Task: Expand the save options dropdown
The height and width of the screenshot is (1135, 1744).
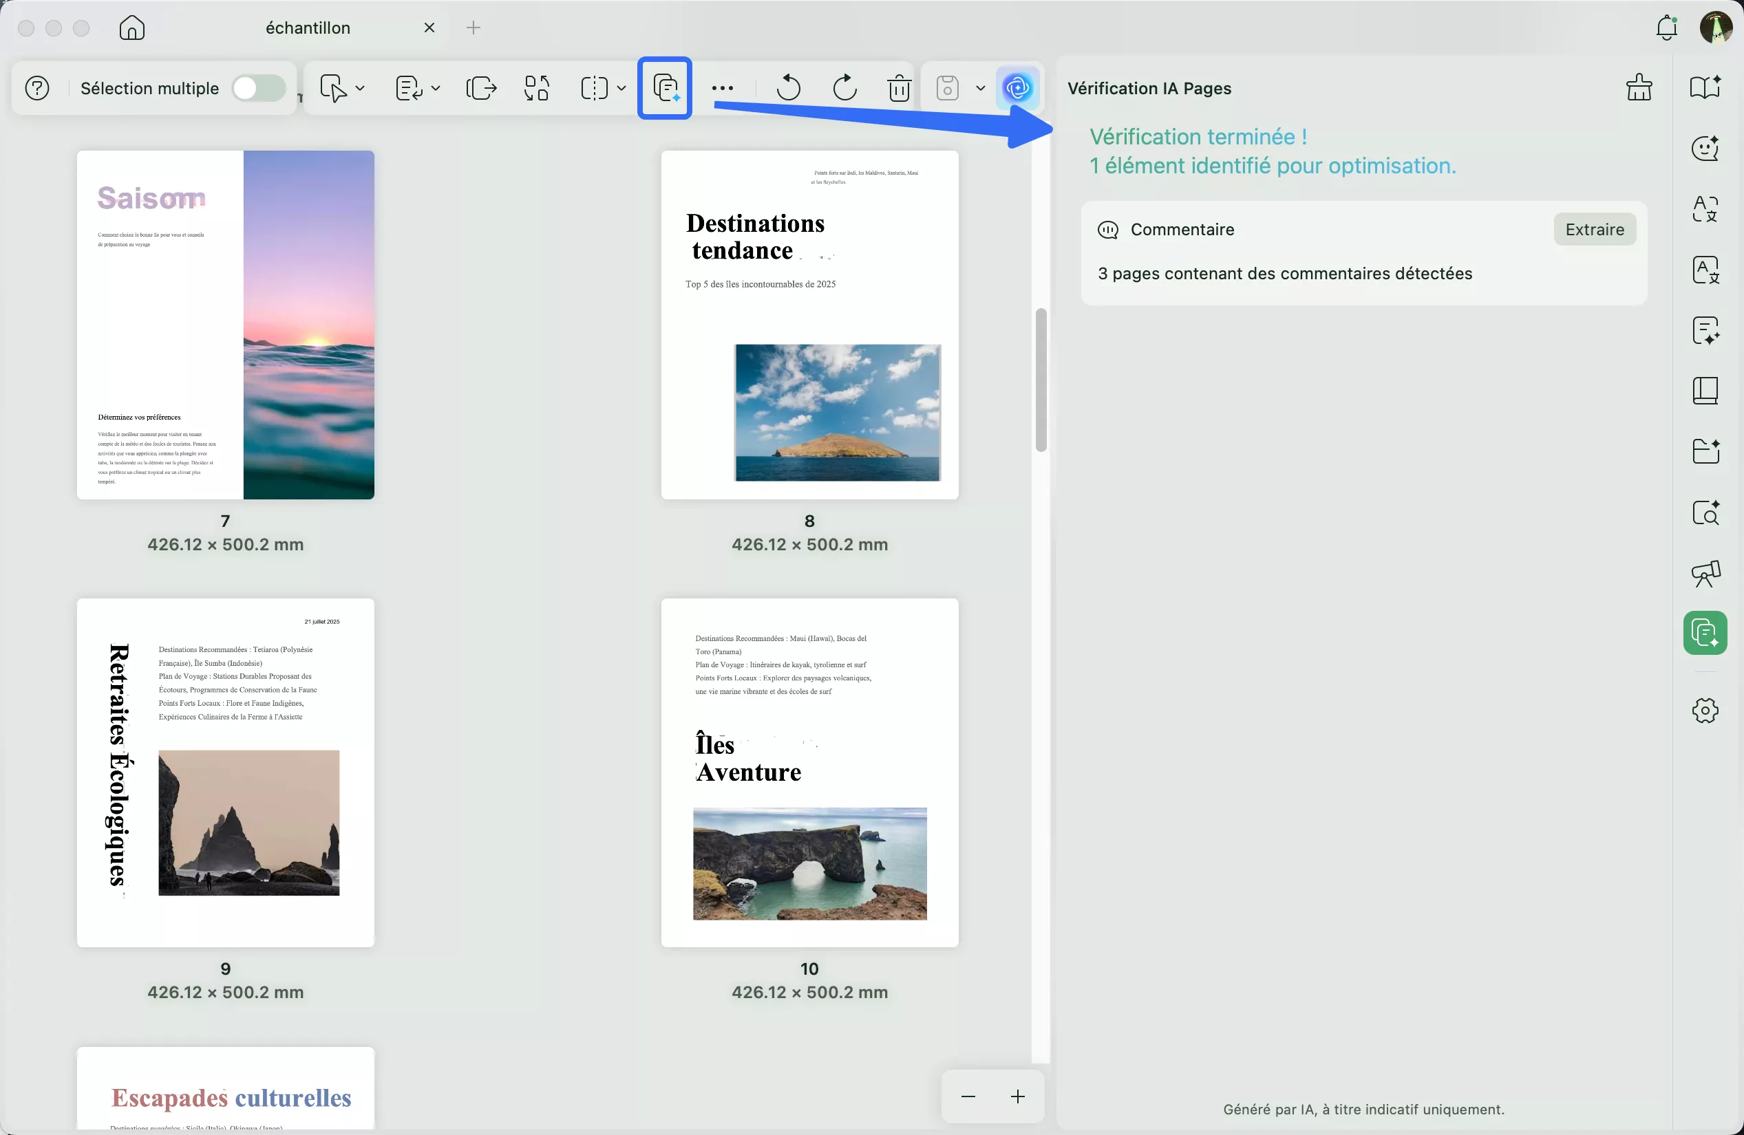Action: 981,88
